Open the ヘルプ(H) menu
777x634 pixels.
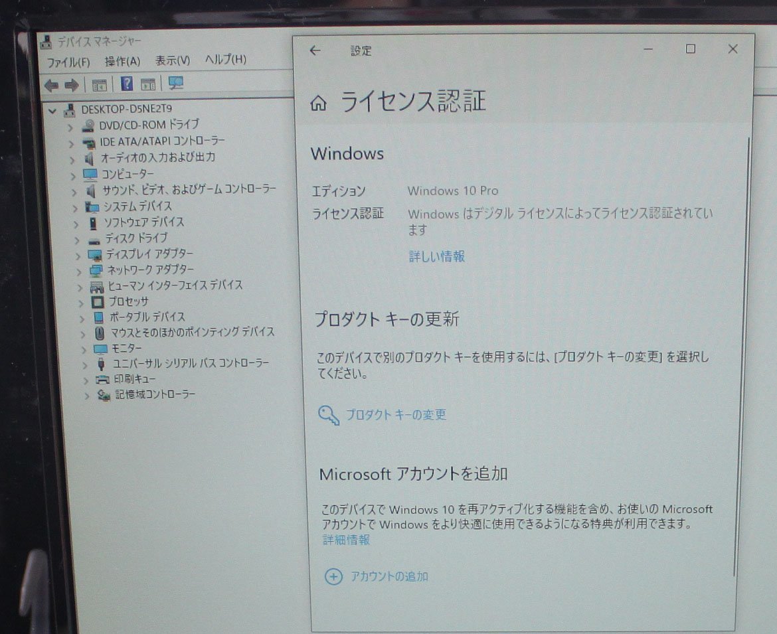(x=226, y=60)
